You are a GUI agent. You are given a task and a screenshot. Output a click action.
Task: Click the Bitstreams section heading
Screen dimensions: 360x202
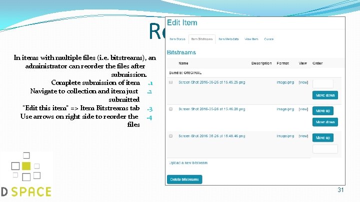[x=181, y=52]
